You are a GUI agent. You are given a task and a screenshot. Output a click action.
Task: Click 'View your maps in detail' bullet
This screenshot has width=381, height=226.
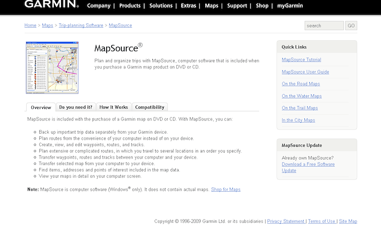pos(90,176)
